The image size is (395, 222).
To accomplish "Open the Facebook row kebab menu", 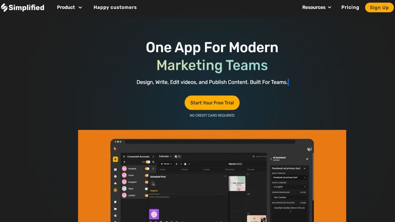I will point(153,169).
